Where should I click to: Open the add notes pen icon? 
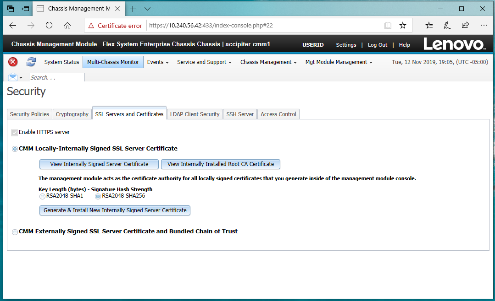point(447,26)
